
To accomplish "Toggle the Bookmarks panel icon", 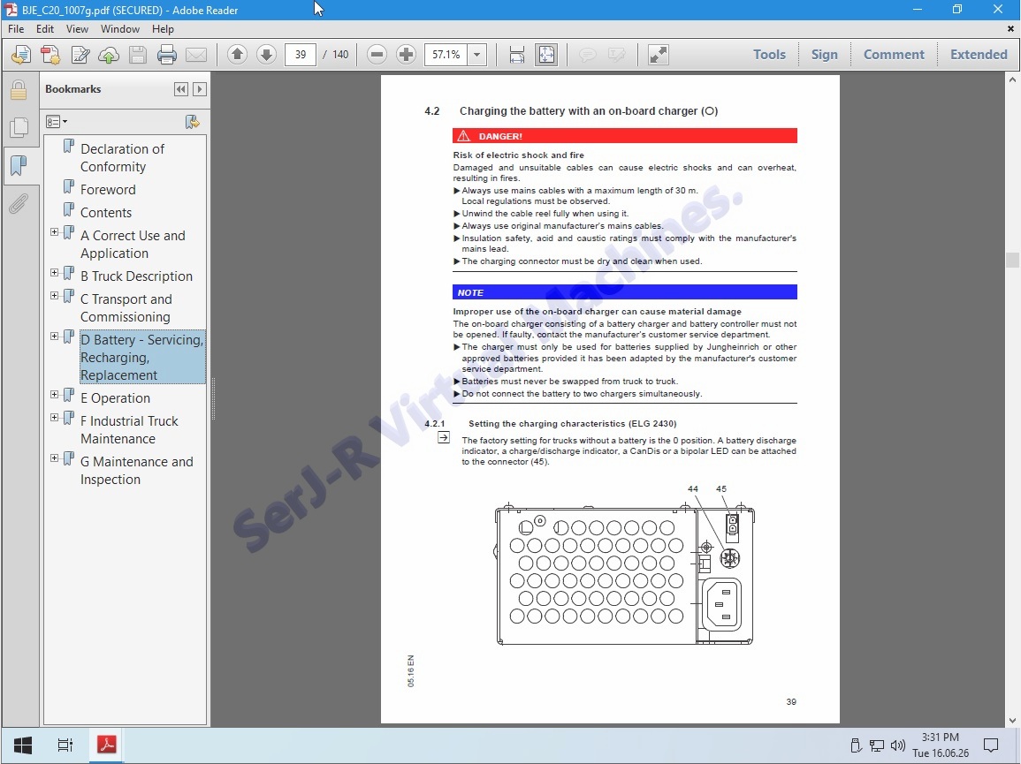I will click(19, 165).
